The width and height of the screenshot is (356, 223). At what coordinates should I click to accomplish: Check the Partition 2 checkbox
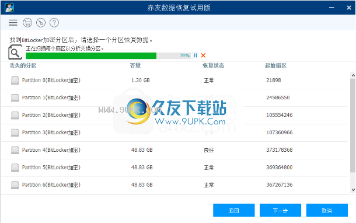point(15,115)
